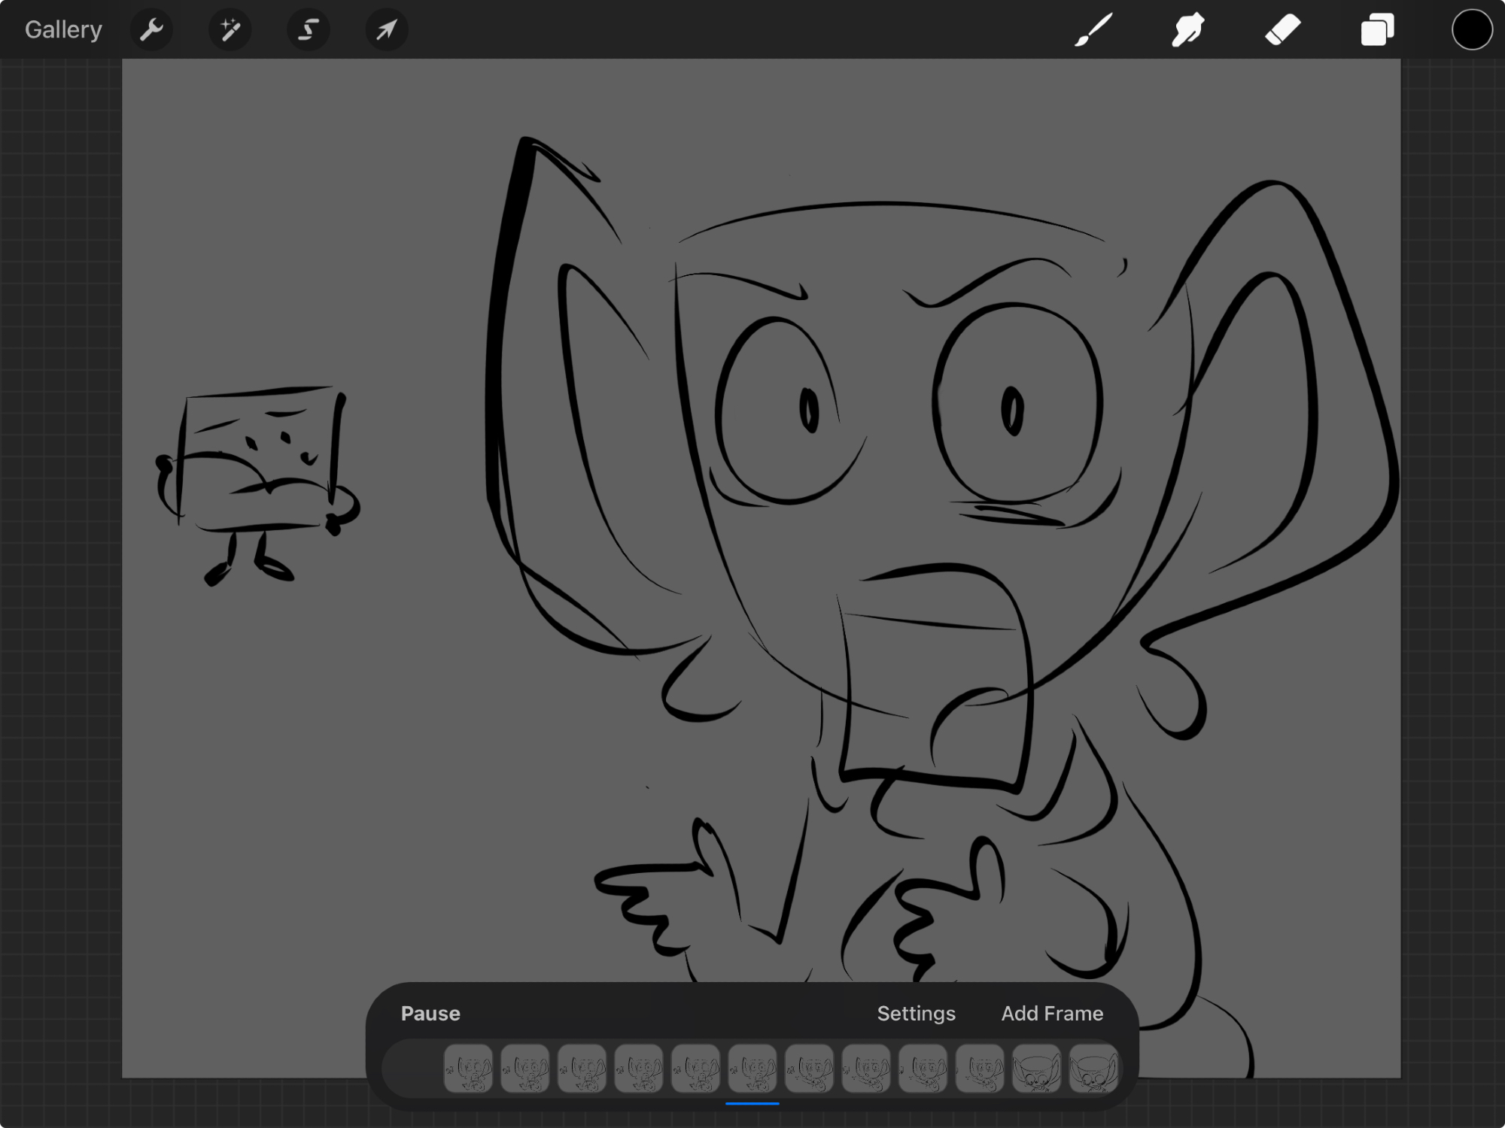Screen dimensions: 1505x1128
Task: Open the Actions wrench menu
Action: click(x=152, y=30)
